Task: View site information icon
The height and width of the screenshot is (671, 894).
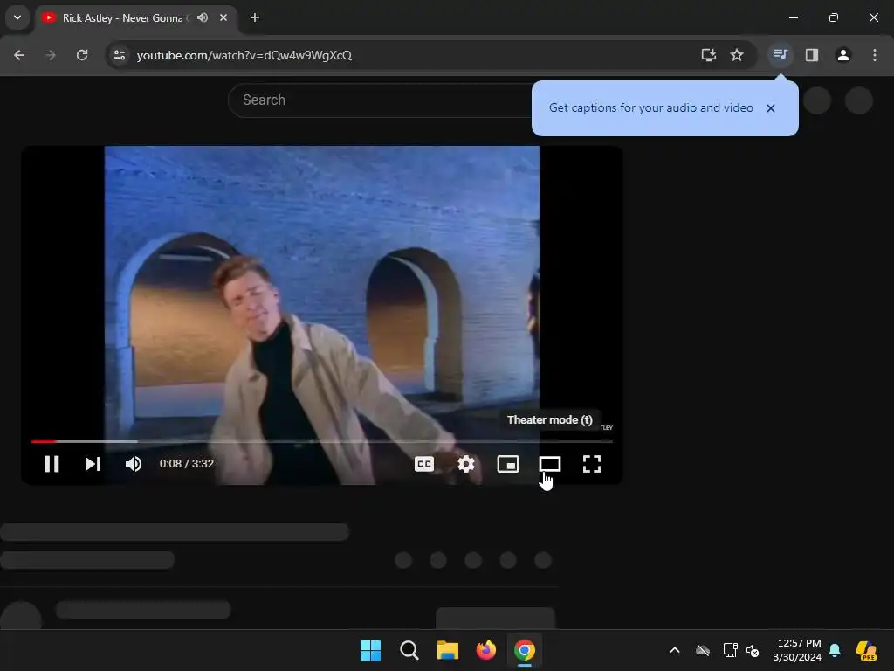Action: 120,55
